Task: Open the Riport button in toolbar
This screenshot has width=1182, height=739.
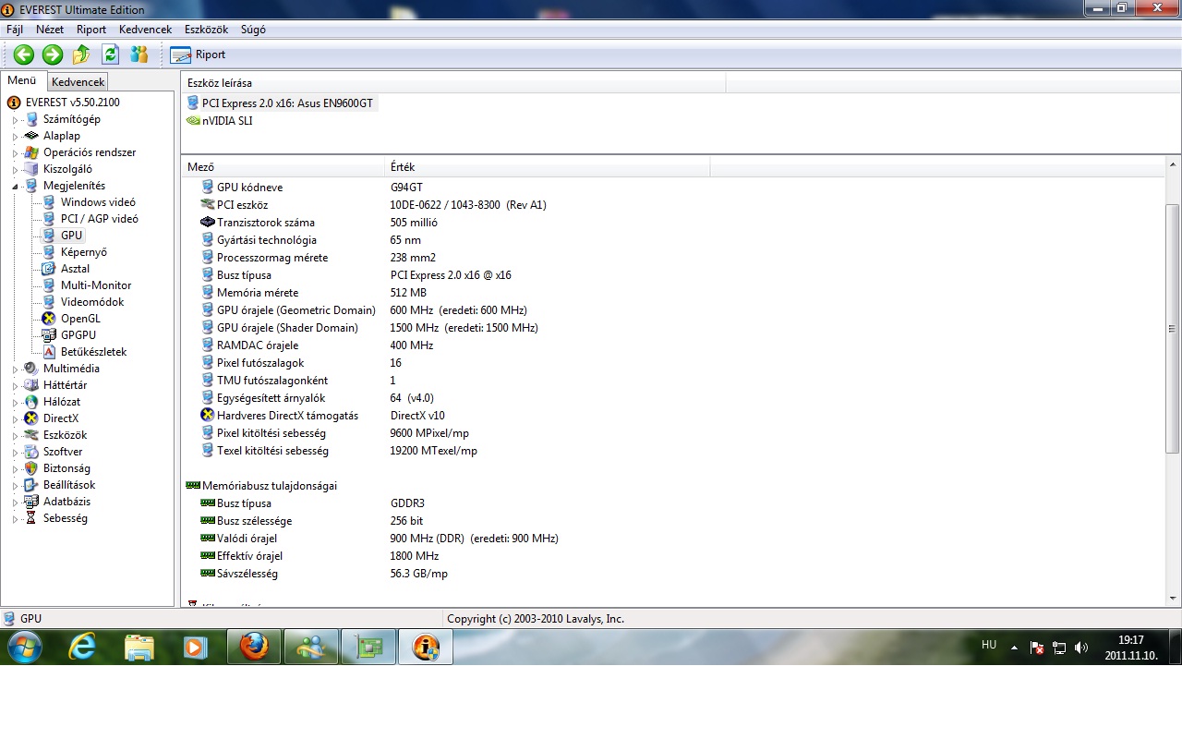Action: [199, 55]
